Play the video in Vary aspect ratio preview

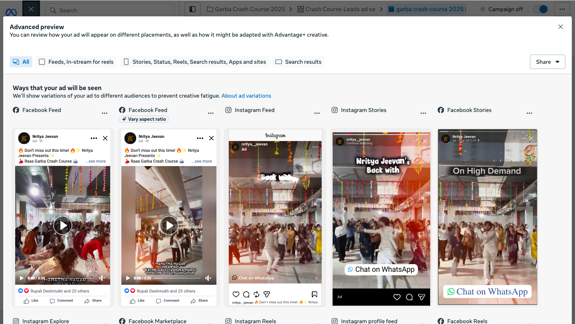pyautogui.click(x=169, y=226)
